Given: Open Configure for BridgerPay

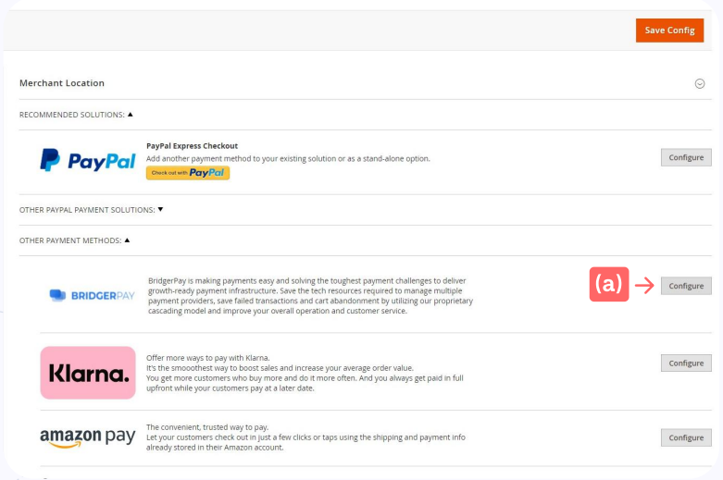Looking at the screenshot, I should (x=686, y=286).
